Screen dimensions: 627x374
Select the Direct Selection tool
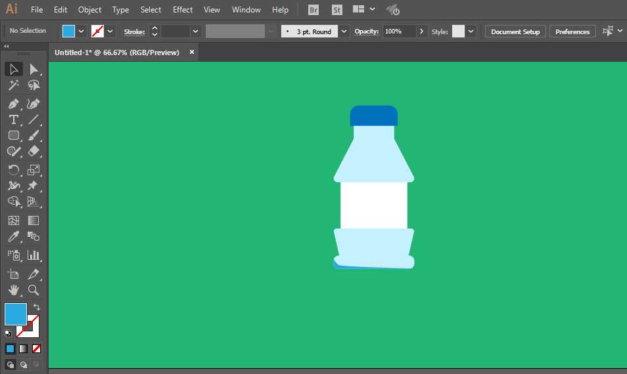[x=34, y=70]
